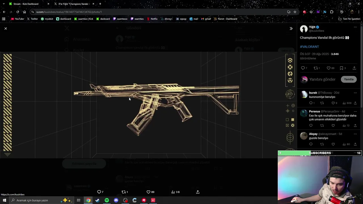Screen dimensions: 363x204
Task: Share Akçay's reply
Action: [355, 144]
